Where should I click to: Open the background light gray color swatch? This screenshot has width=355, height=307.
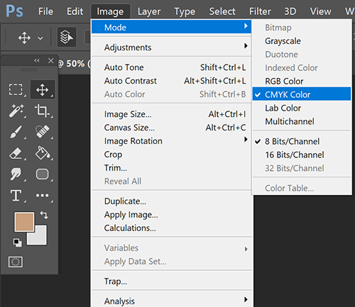click(40, 238)
